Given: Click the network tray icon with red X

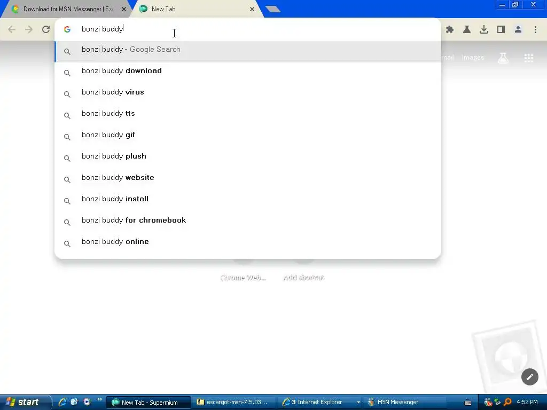Looking at the screenshot, I should [488, 403].
